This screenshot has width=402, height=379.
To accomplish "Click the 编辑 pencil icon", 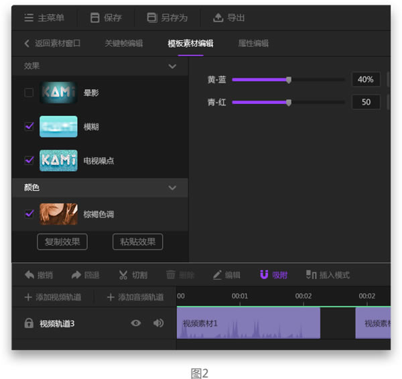I will (217, 275).
